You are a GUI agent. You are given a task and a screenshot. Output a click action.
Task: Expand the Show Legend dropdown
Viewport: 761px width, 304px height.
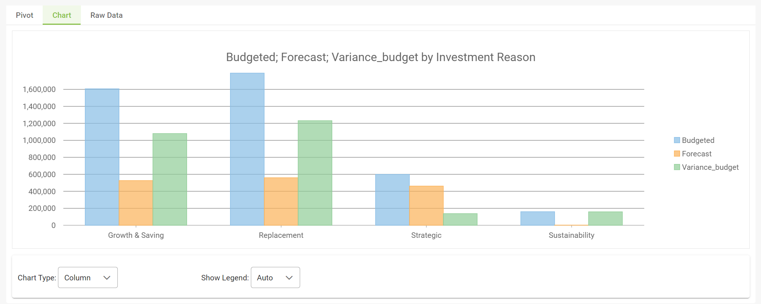[x=275, y=277]
